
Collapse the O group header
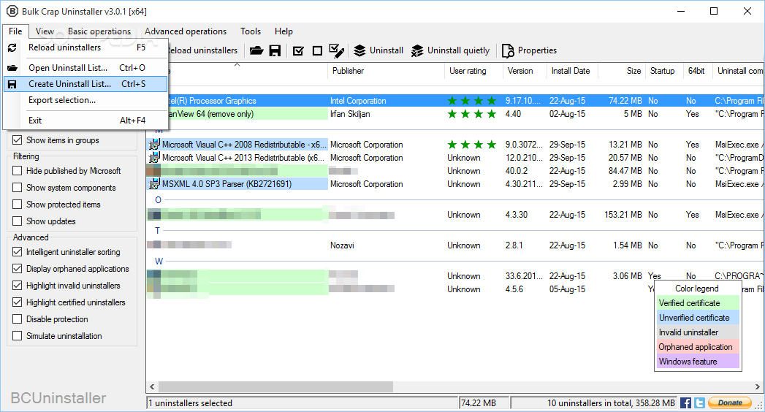pos(158,200)
